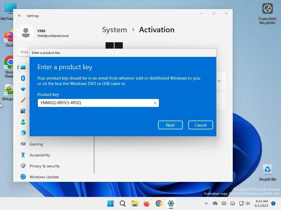The image size is (281, 210).
Task: Select the My Computer desktop icon
Action: coord(7,12)
